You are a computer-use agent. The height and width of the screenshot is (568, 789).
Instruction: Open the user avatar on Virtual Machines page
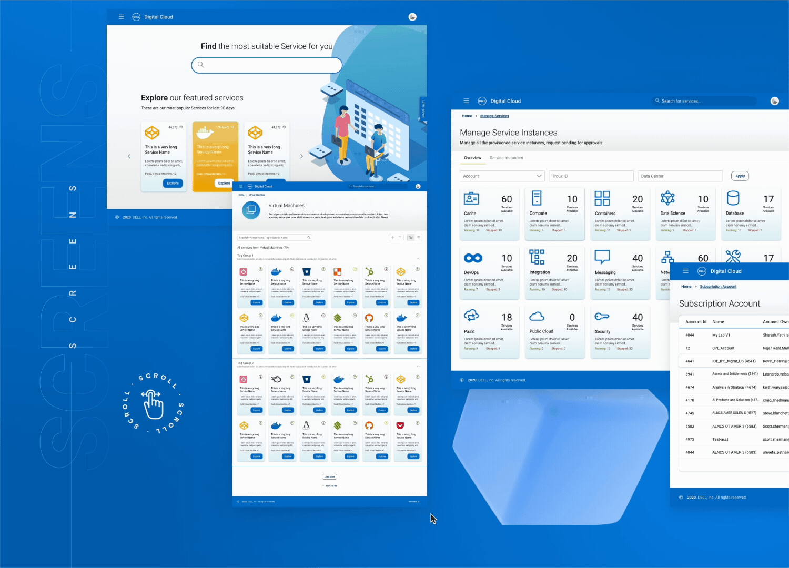click(418, 186)
